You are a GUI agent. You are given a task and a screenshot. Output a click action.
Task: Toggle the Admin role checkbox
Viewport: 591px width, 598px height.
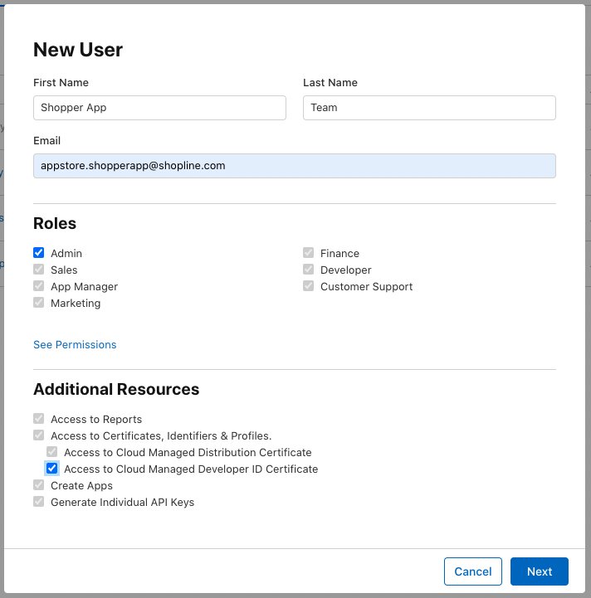pos(38,253)
